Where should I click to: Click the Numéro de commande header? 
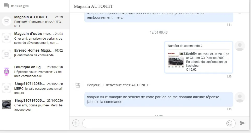click(x=185, y=46)
